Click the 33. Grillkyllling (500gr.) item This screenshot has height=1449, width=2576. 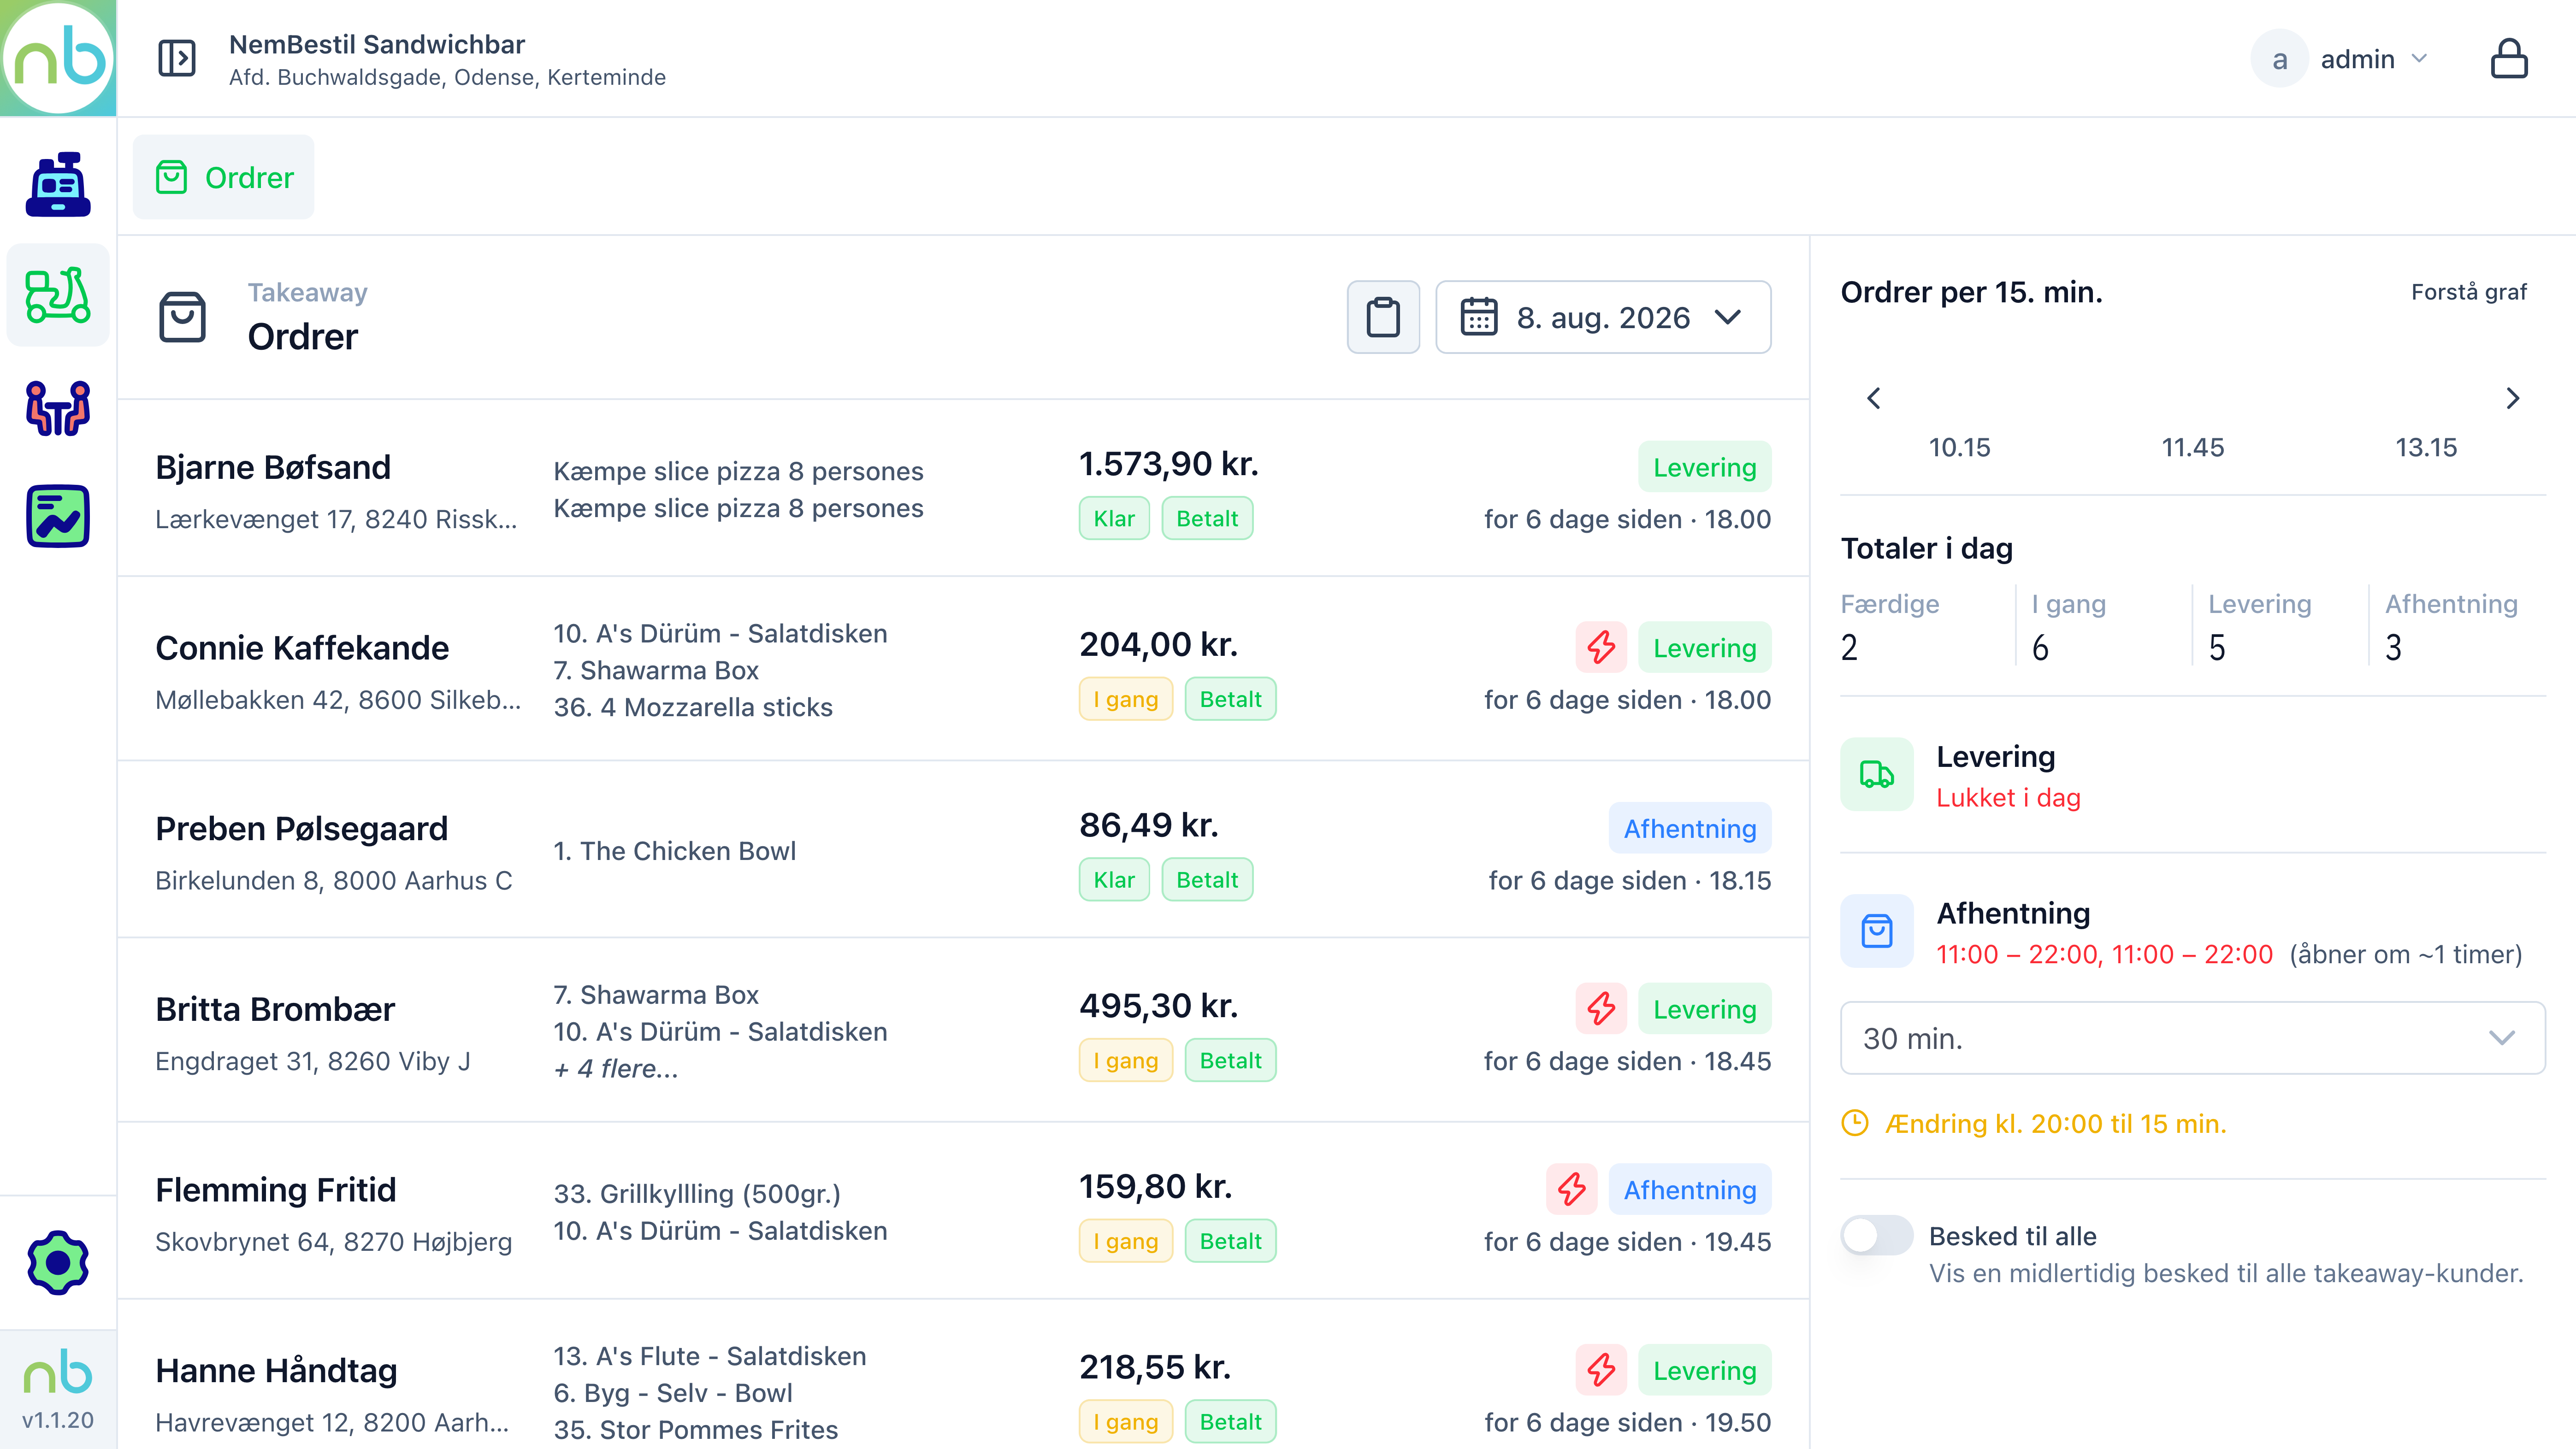coord(697,1193)
